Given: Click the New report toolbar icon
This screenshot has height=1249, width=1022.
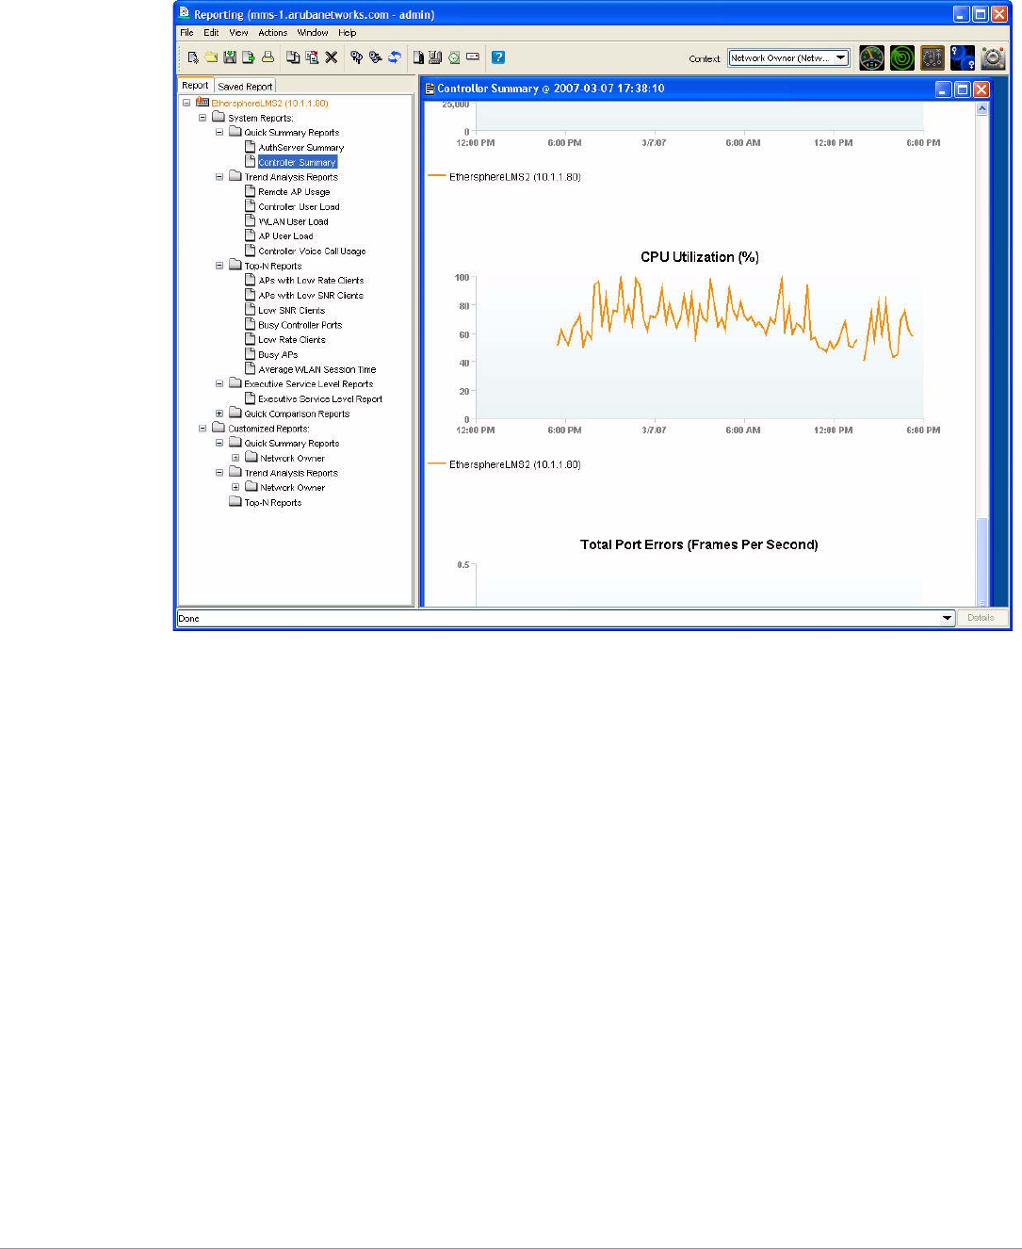Looking at the screenshot, I should (x=193, y=57).
